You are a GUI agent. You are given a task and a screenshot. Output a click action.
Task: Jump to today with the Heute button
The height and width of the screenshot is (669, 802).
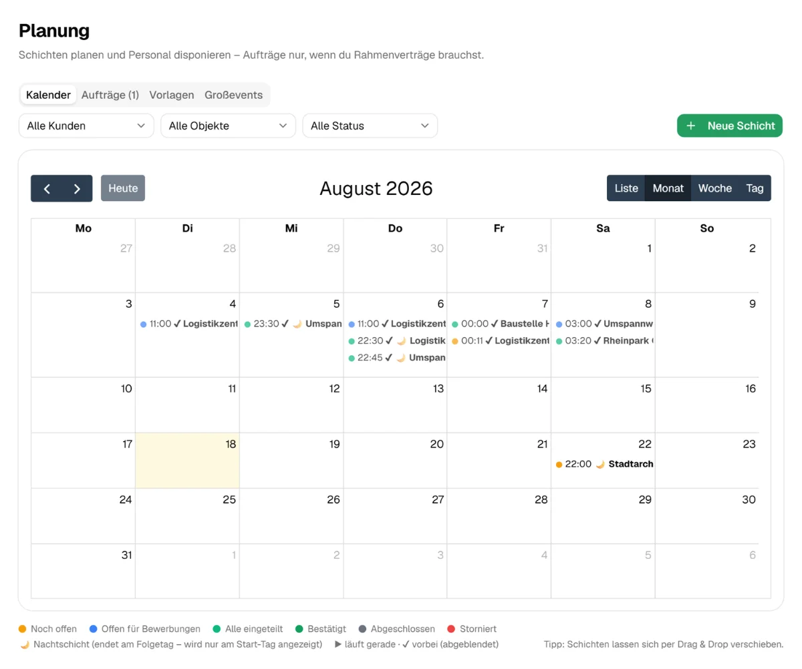click(123, 188)
